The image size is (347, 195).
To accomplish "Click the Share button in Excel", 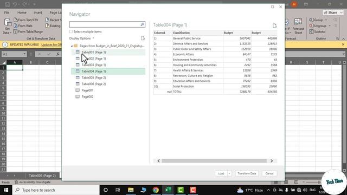I will (x=331, y=12).
